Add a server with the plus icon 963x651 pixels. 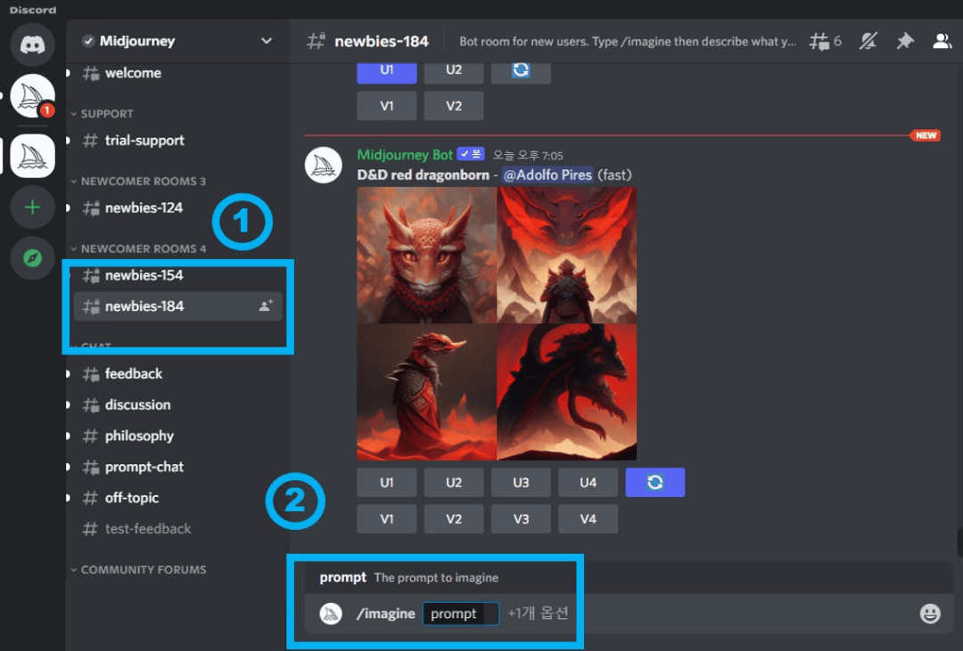[x=32, y=208]
